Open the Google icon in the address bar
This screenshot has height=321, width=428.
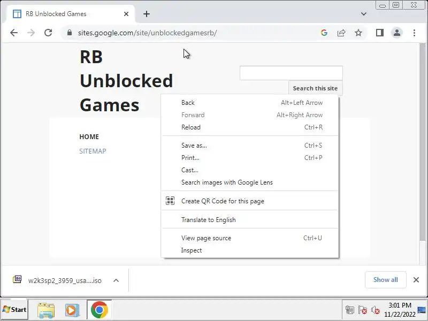[324, 33]
